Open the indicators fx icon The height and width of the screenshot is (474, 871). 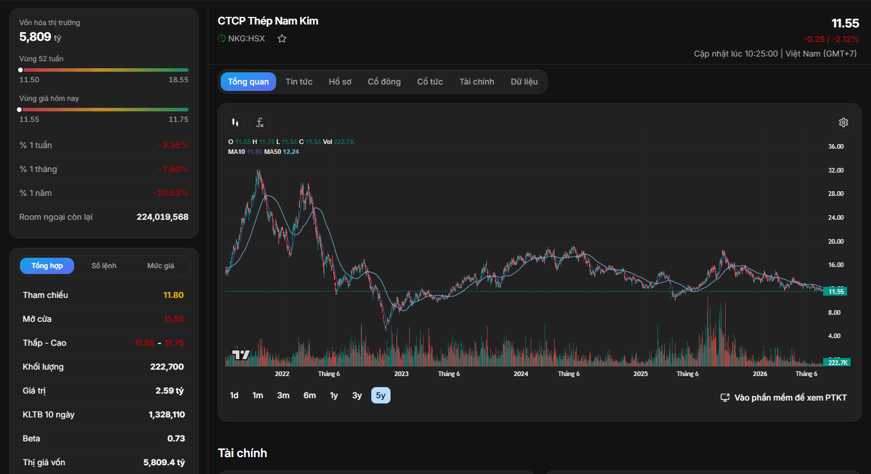(260, 122)
